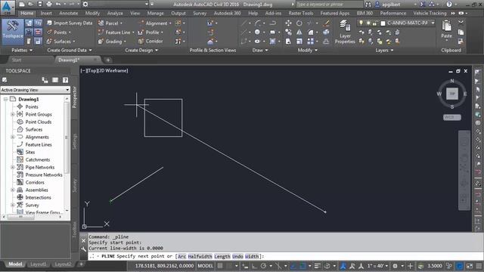Click the Import Survey Data tool
The image size is (484, 272).
[x=70, y=23]
